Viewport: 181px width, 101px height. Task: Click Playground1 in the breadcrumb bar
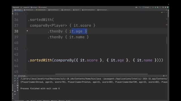point(16,7)
